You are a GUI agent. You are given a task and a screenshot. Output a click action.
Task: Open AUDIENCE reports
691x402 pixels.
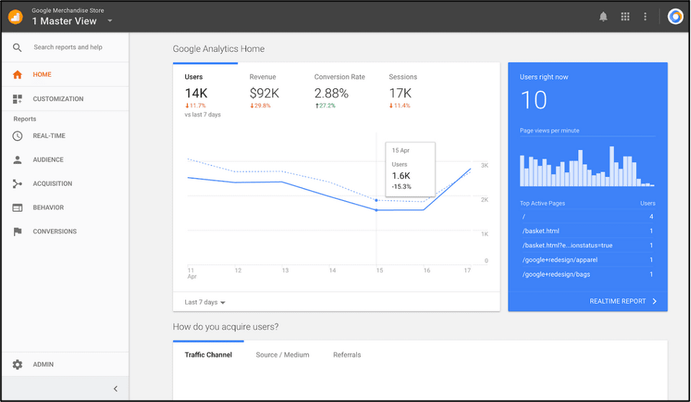48,160
